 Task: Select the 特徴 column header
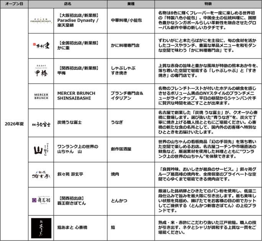tap(208, 3)
